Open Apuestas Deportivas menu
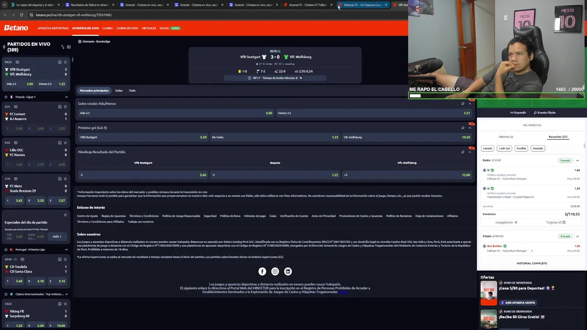 53,28
